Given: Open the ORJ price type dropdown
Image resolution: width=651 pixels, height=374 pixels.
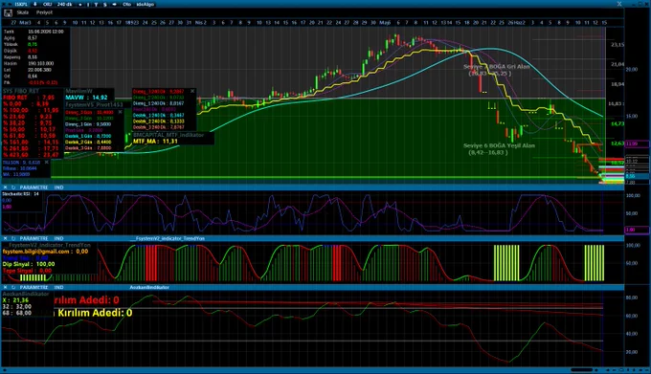Looking at the screenshot, I should tap(48, 4).
